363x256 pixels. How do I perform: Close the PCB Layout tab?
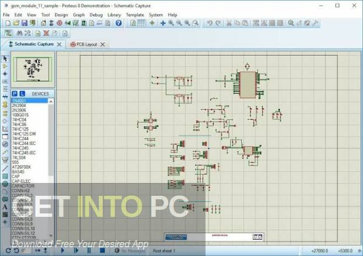tap(102, 44)
